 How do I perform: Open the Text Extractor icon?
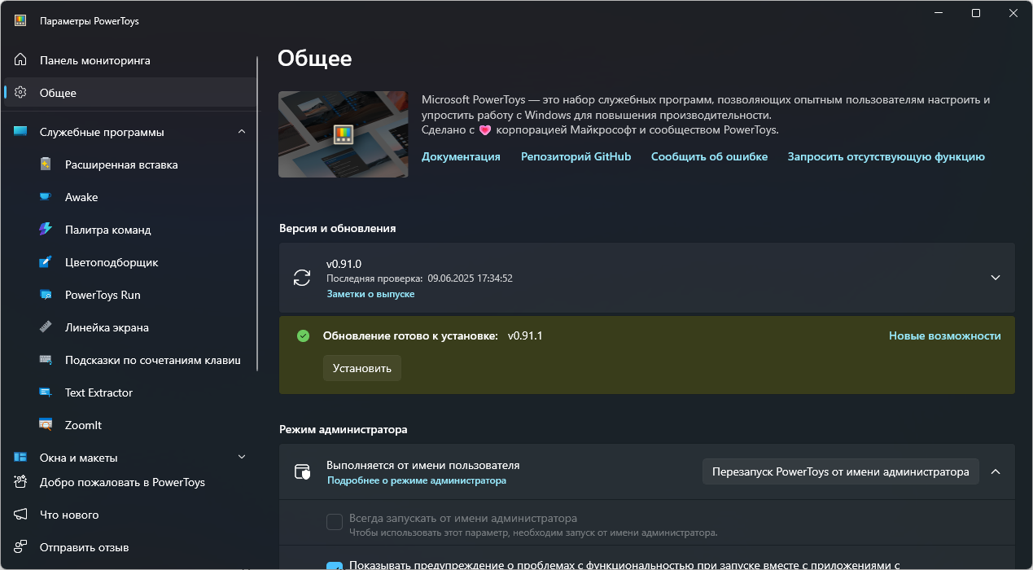pyautogui.click(x=46, y=392)
